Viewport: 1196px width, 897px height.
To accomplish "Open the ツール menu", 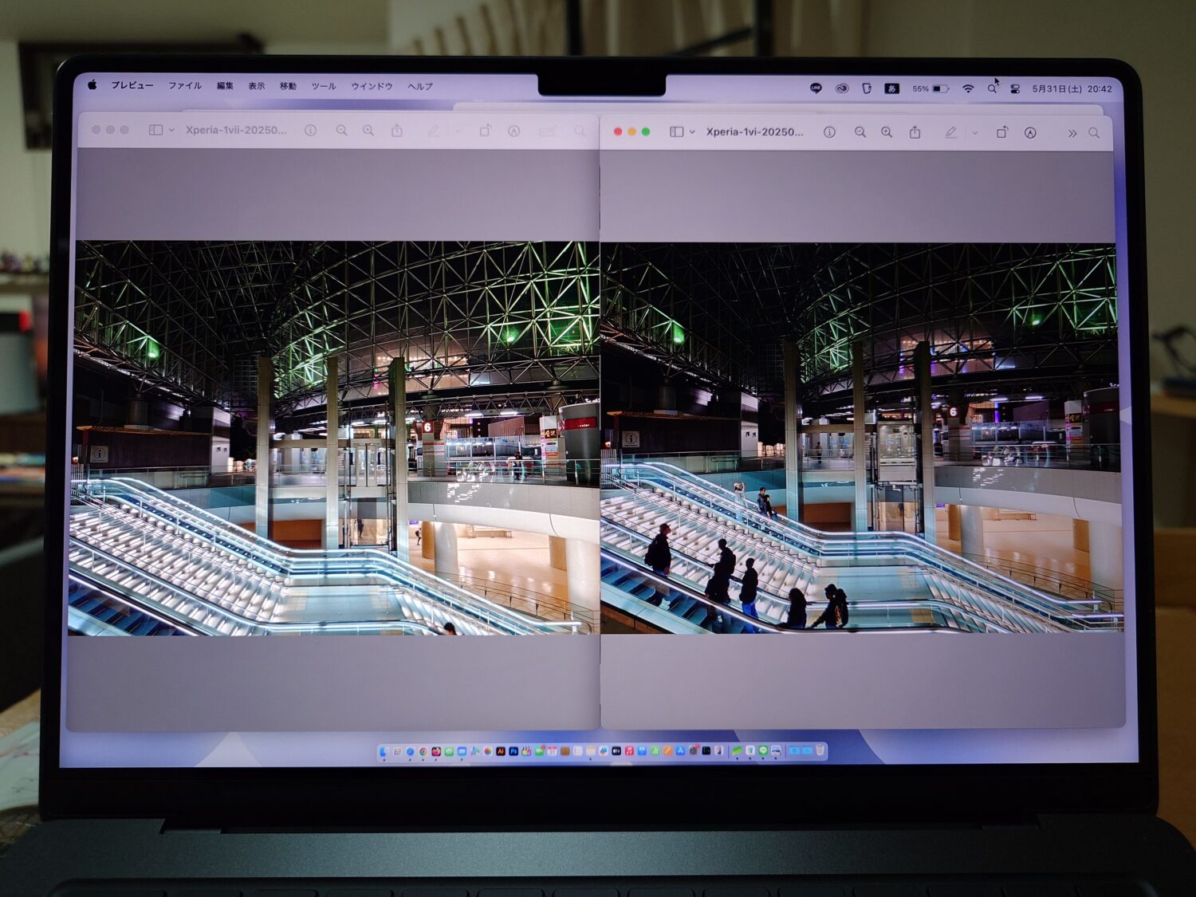I will coord(324,86).
